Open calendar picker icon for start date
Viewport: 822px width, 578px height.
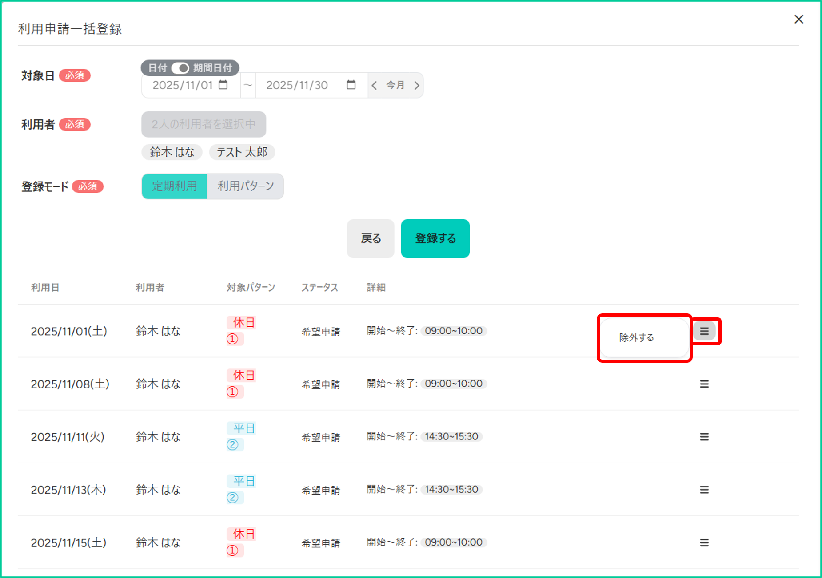tap(223, 85)
